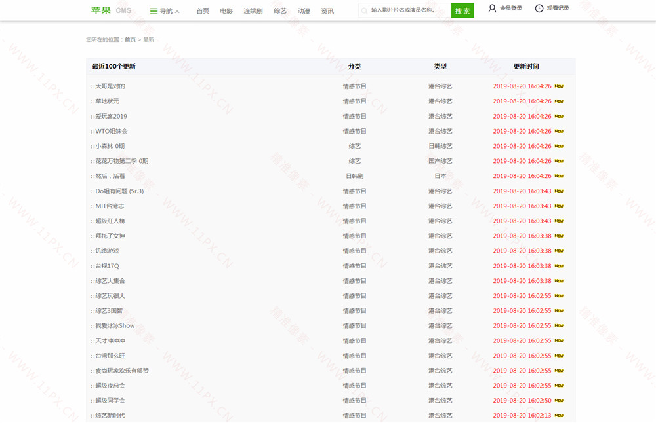Screen dimensions: 656x423
Task: Open the 资讯 menu item
Action: 327,11
